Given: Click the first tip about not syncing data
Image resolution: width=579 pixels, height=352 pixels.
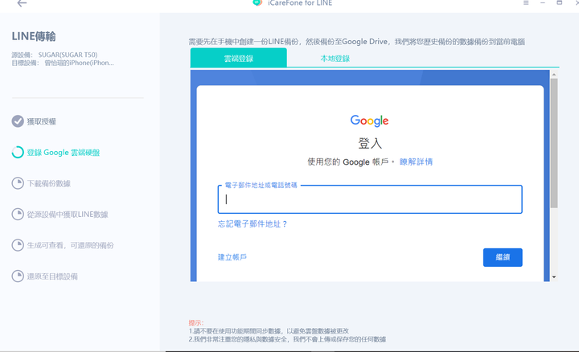Looking at the screenshot, I should 269,331.
